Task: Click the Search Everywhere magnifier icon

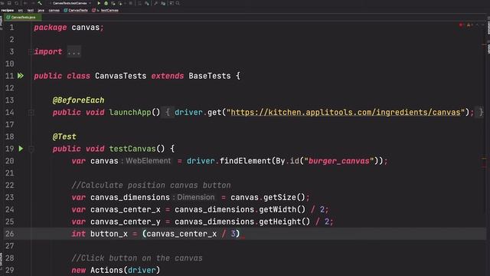Action: coord(178,3)
